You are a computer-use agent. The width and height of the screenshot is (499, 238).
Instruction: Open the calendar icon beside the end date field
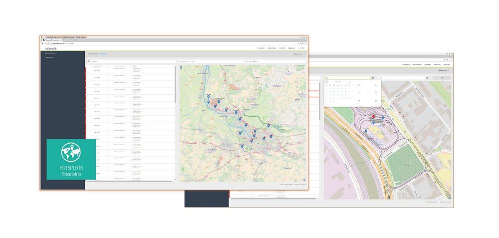coord(427,78)
